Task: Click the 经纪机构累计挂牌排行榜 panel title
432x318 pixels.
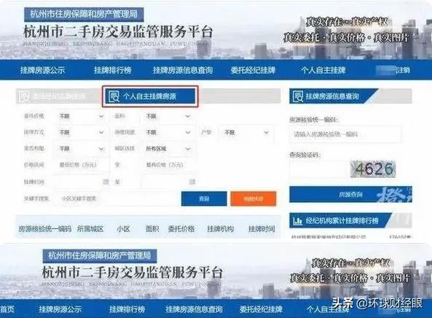Action: 342,221
